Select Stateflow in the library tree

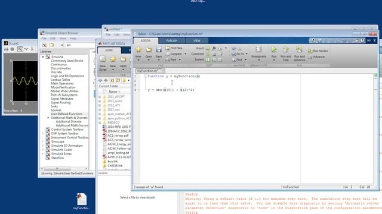pos(57,158)
